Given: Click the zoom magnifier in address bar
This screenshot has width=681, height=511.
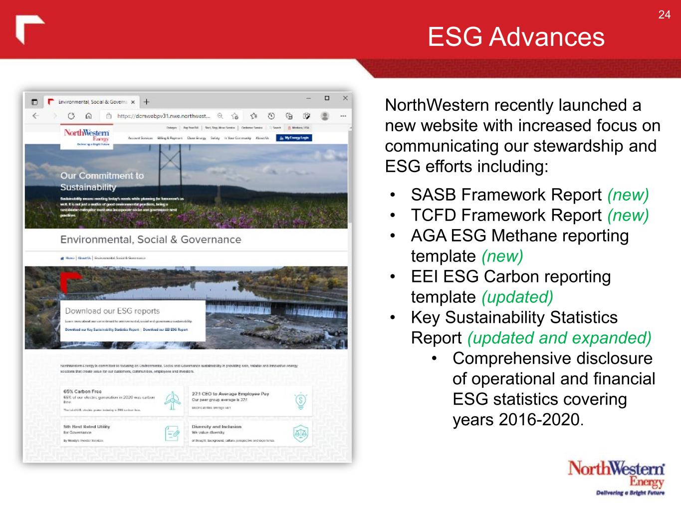Looking at the screenshot, I should 220,116.
